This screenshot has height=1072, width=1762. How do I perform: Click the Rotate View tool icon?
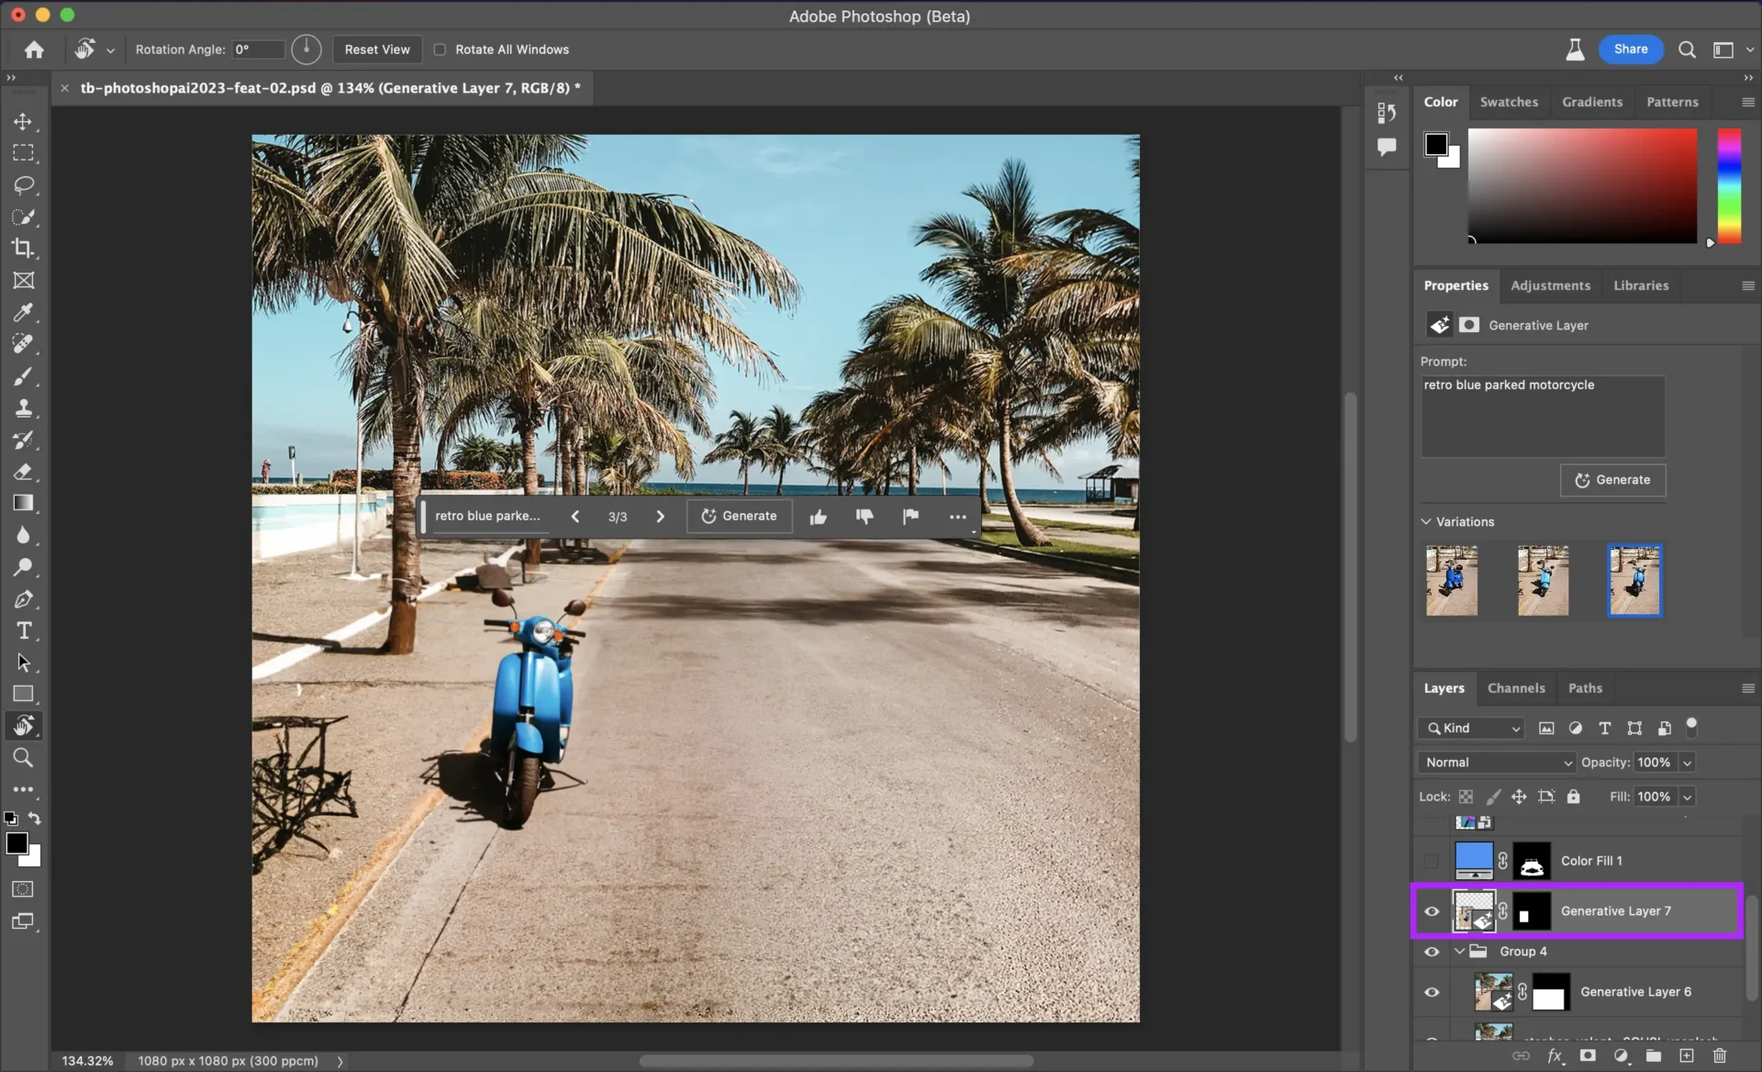[23, 725]
